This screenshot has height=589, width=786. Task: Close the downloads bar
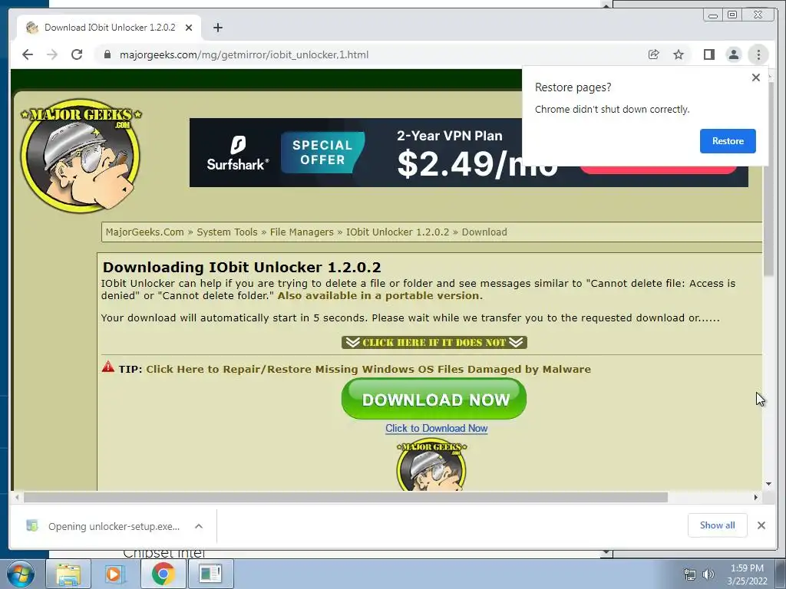[761, 525]
